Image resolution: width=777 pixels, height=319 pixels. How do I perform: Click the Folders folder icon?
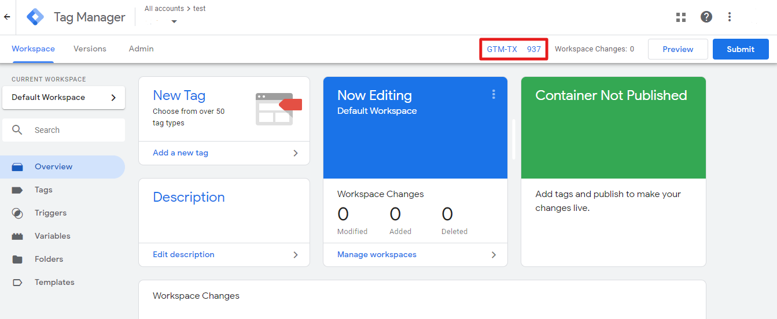tap(17, 259)
